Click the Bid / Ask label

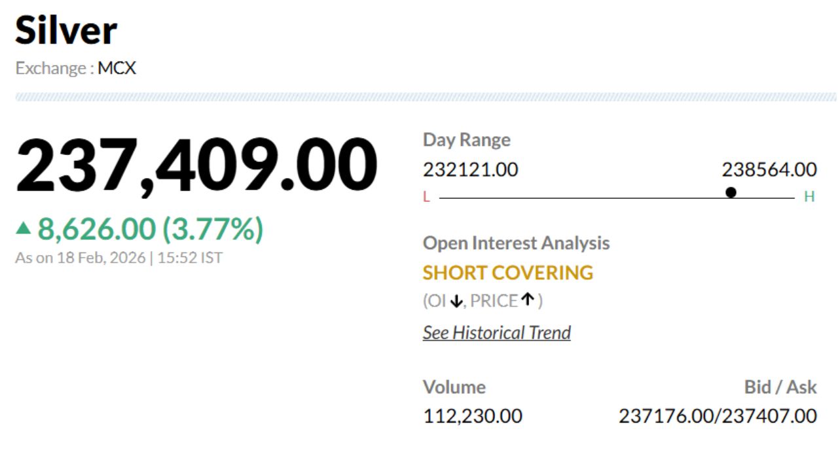pyautogui.click(x=780, y=387)
